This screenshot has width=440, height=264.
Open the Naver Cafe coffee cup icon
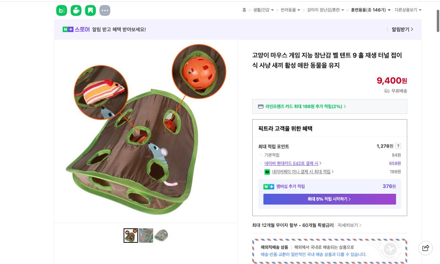pos(76,10)
